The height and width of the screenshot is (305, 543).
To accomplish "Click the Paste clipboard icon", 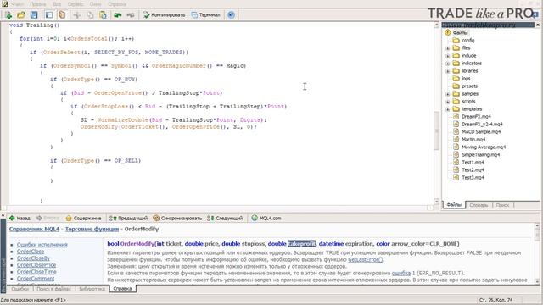I will click(x=103, y=15).
